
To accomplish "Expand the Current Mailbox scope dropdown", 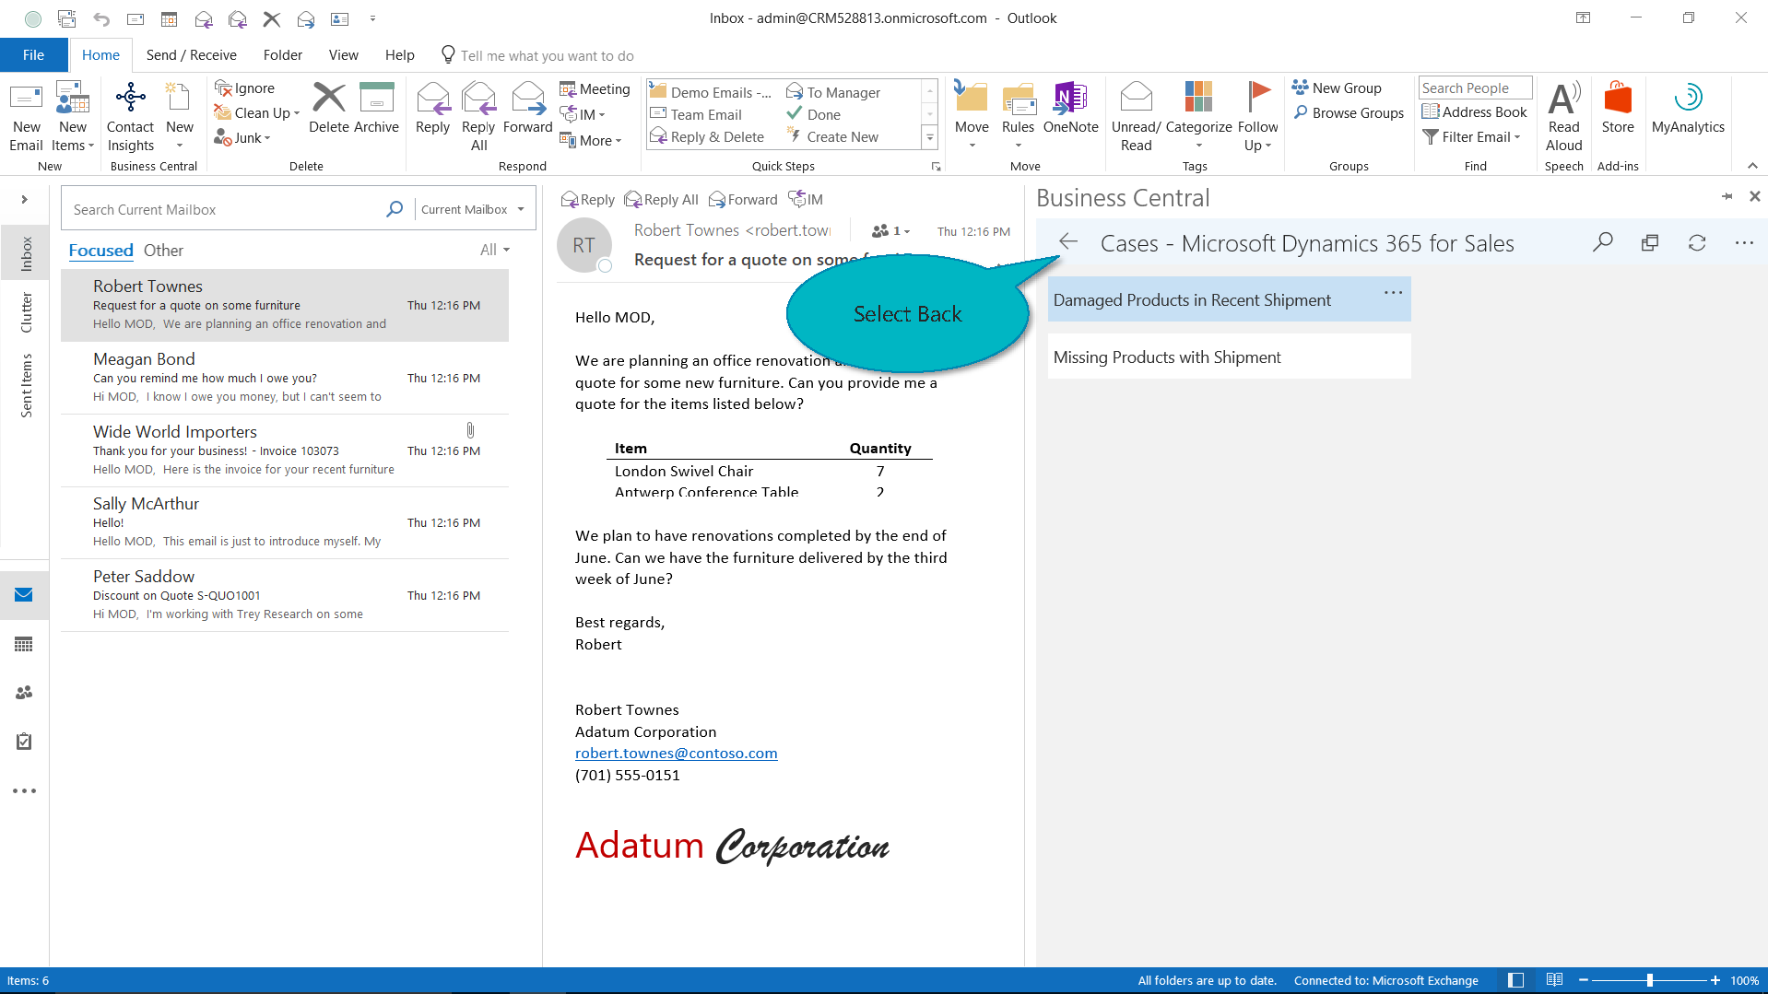I will coord(521,210).
